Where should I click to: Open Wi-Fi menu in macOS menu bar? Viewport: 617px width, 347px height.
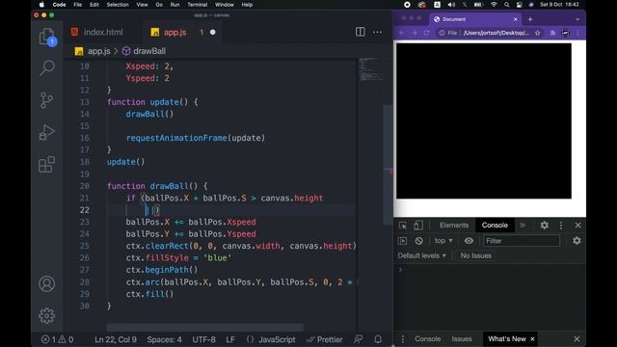[494, 5]
